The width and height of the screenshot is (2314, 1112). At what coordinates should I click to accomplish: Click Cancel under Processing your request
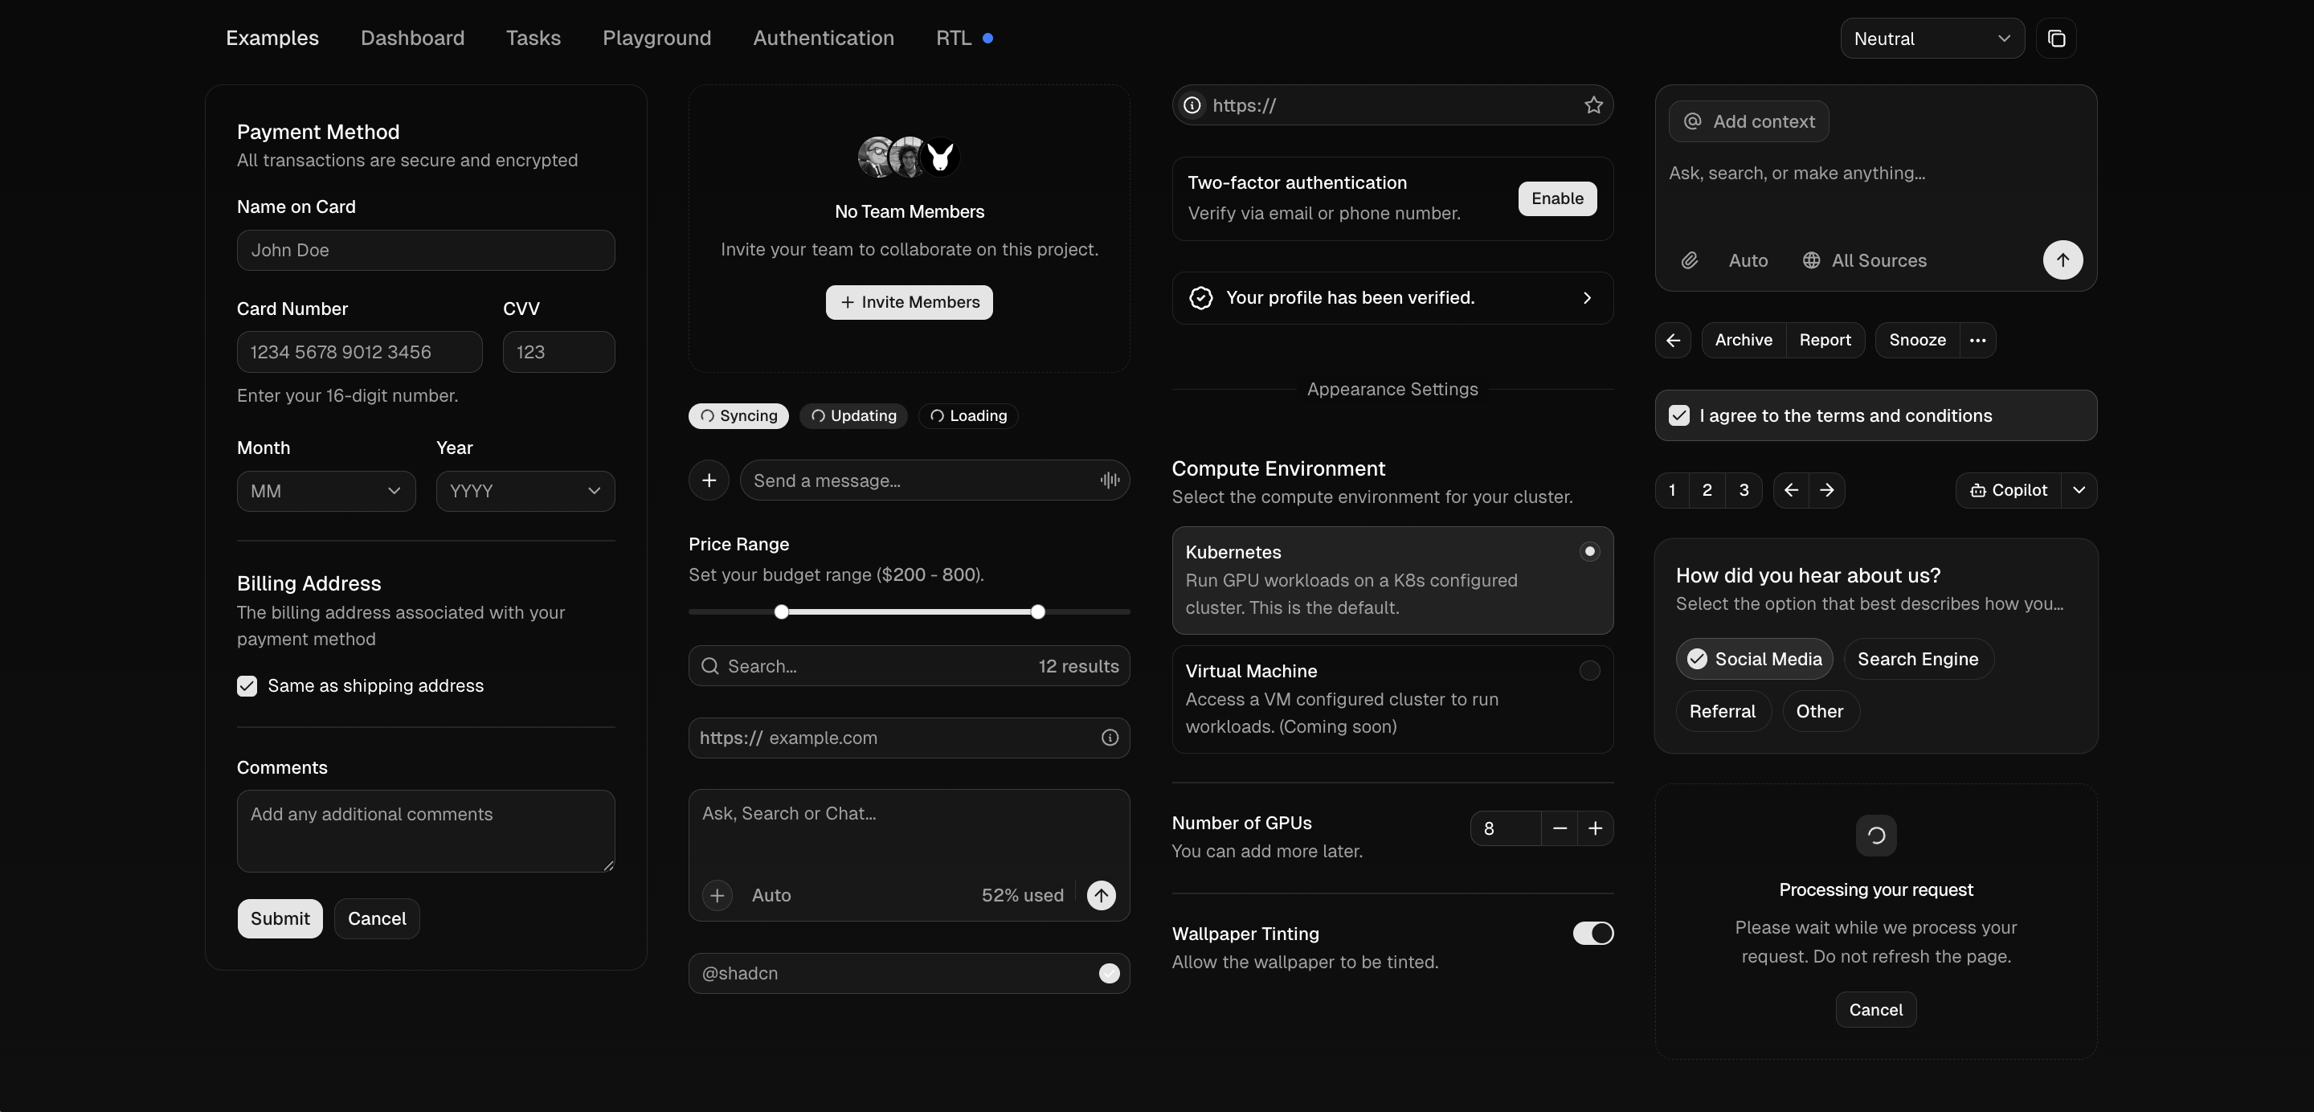[x=1875, y=1010]
